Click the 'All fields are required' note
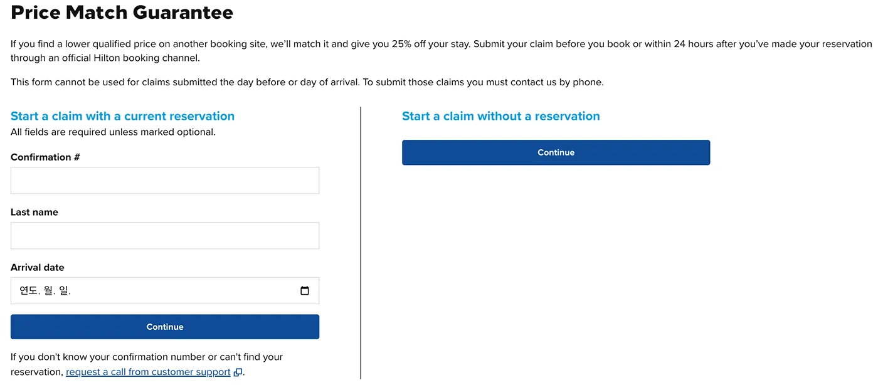This screenshot has width=878, height=385. [113, 132]
